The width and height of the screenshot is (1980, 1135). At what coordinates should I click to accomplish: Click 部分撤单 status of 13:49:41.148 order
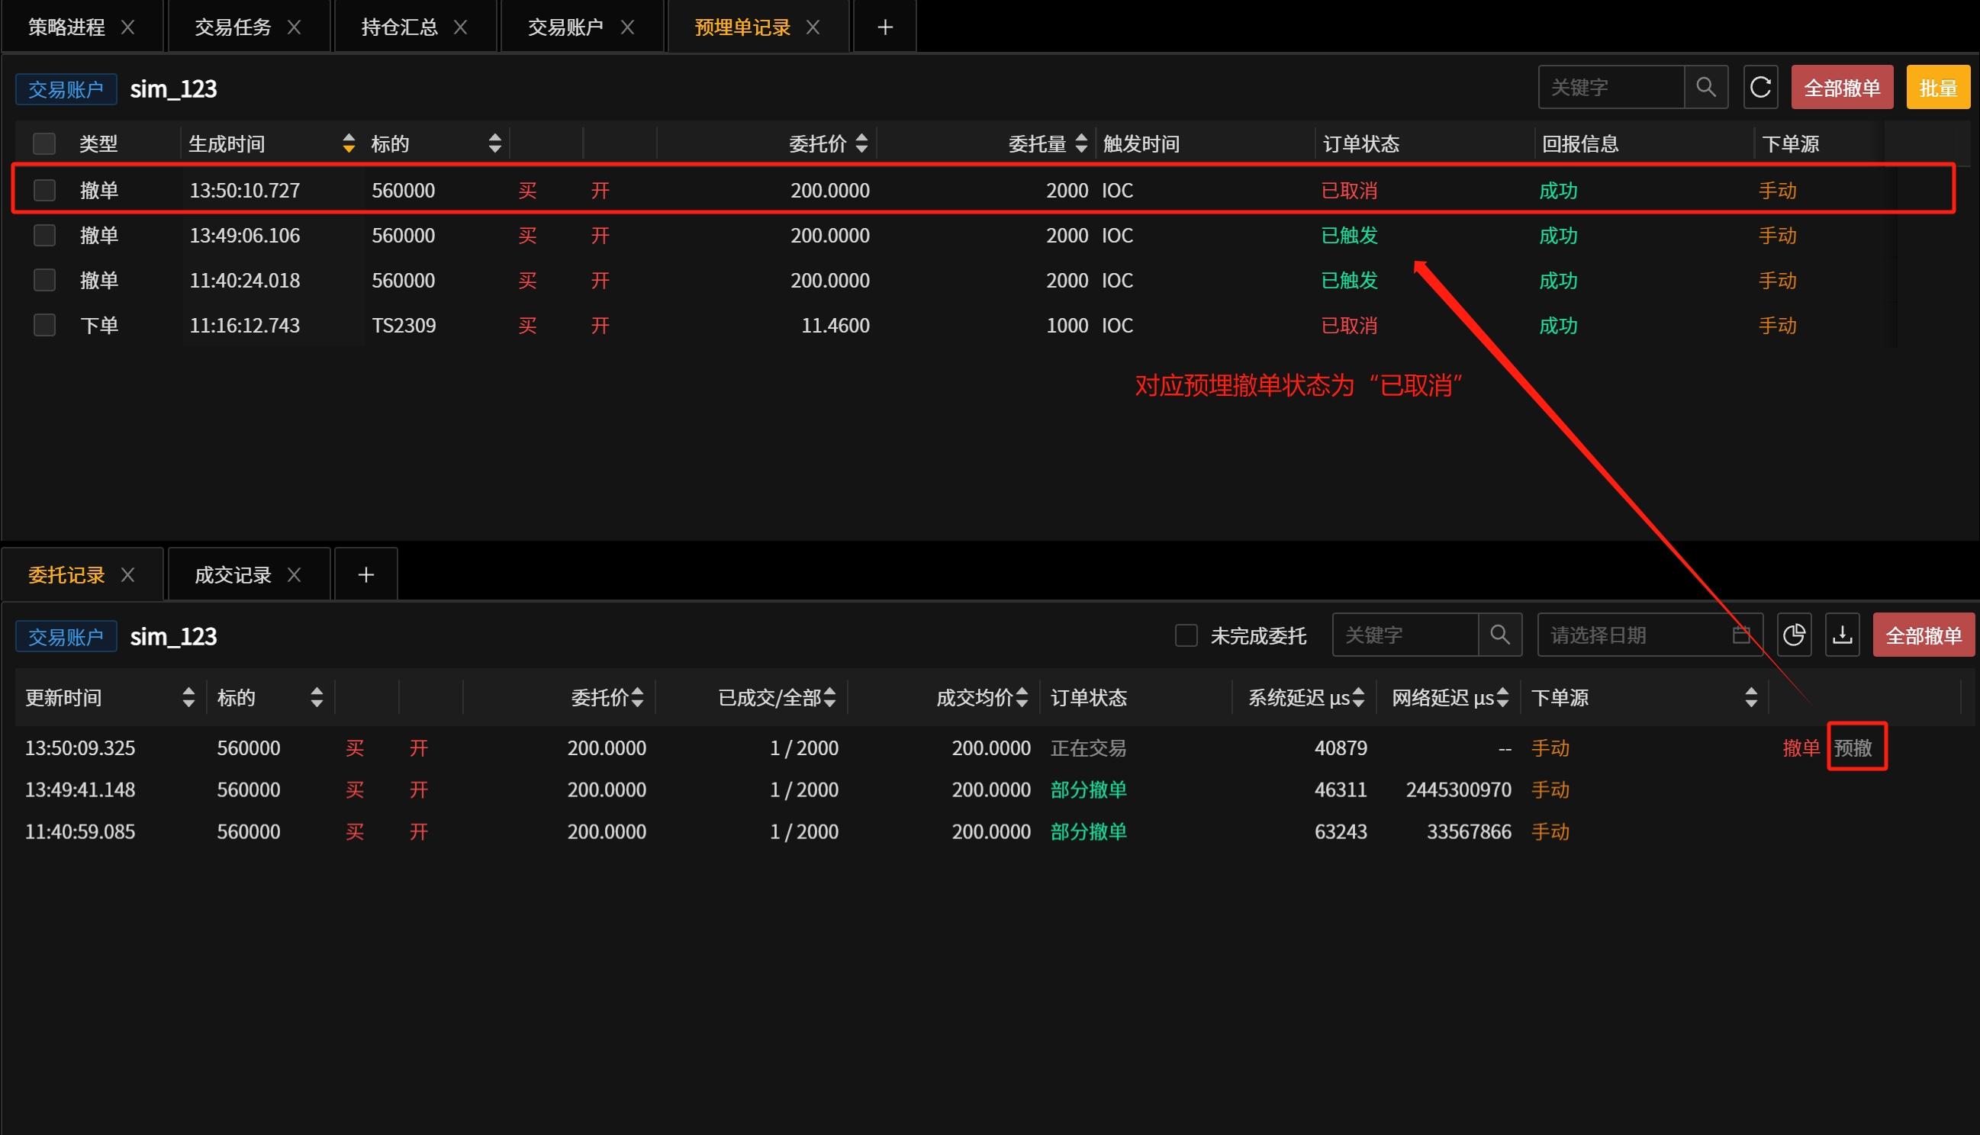1088,789
